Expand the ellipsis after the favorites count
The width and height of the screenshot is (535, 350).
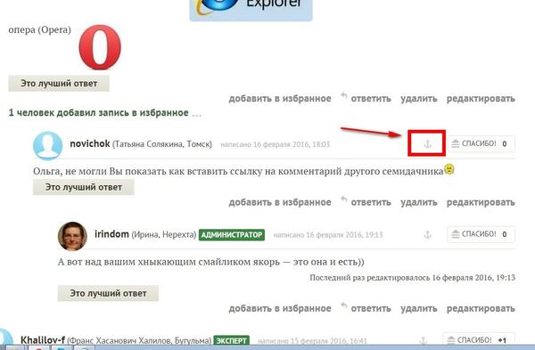(196, 114)
